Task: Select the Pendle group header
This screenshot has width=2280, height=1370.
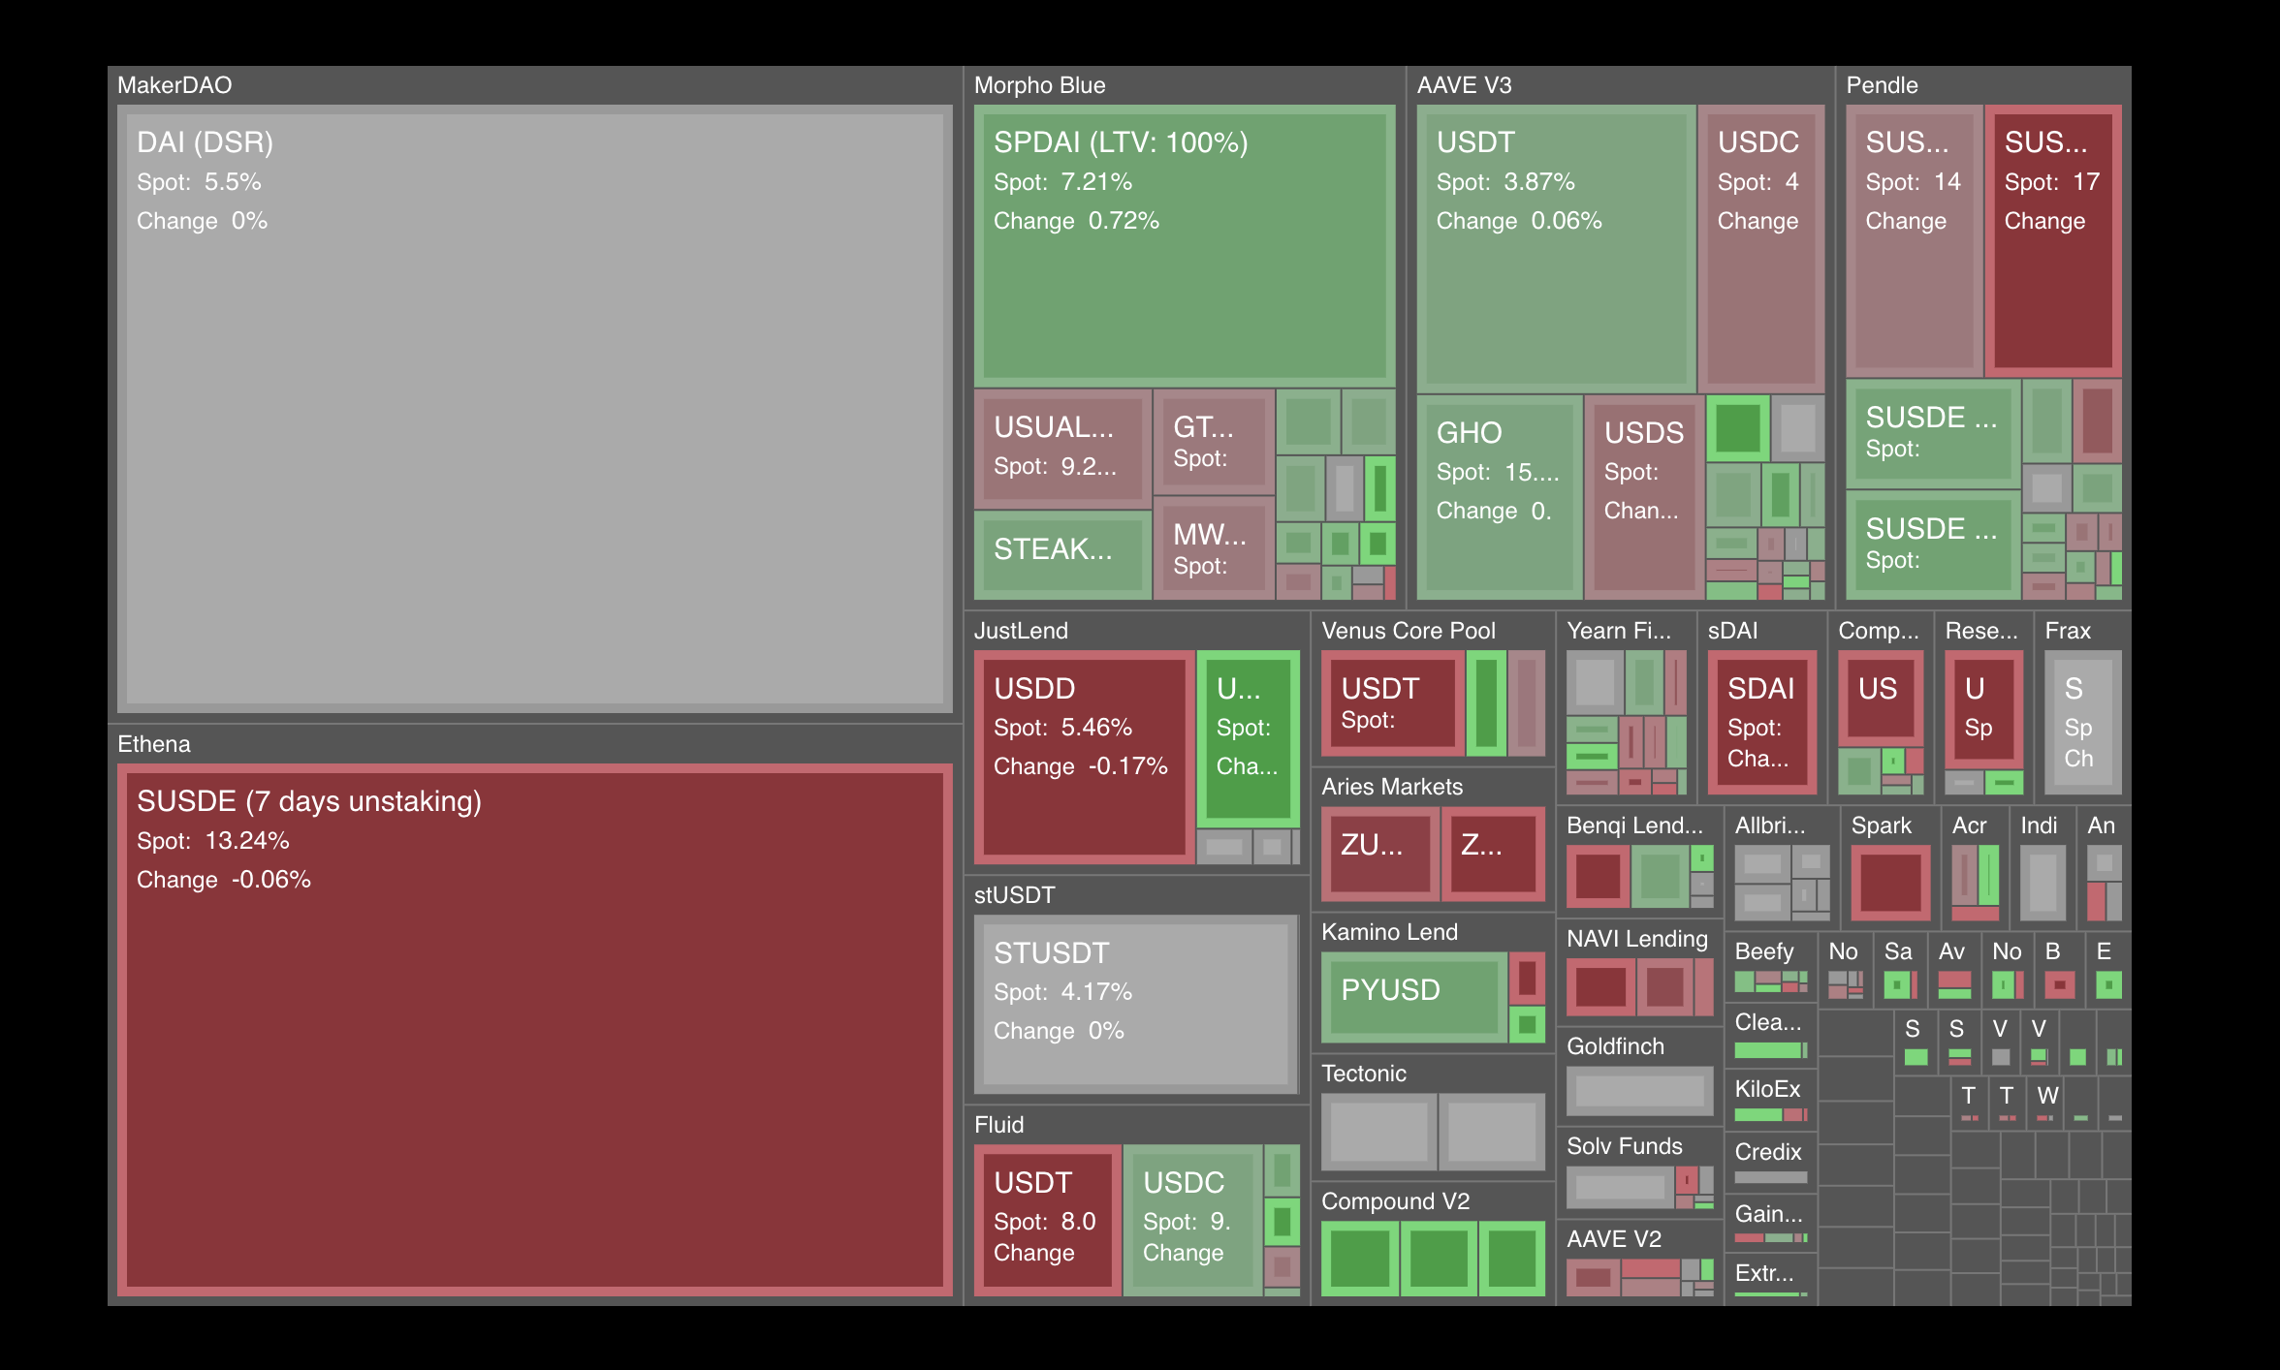Action: [x=1882, y=85]
